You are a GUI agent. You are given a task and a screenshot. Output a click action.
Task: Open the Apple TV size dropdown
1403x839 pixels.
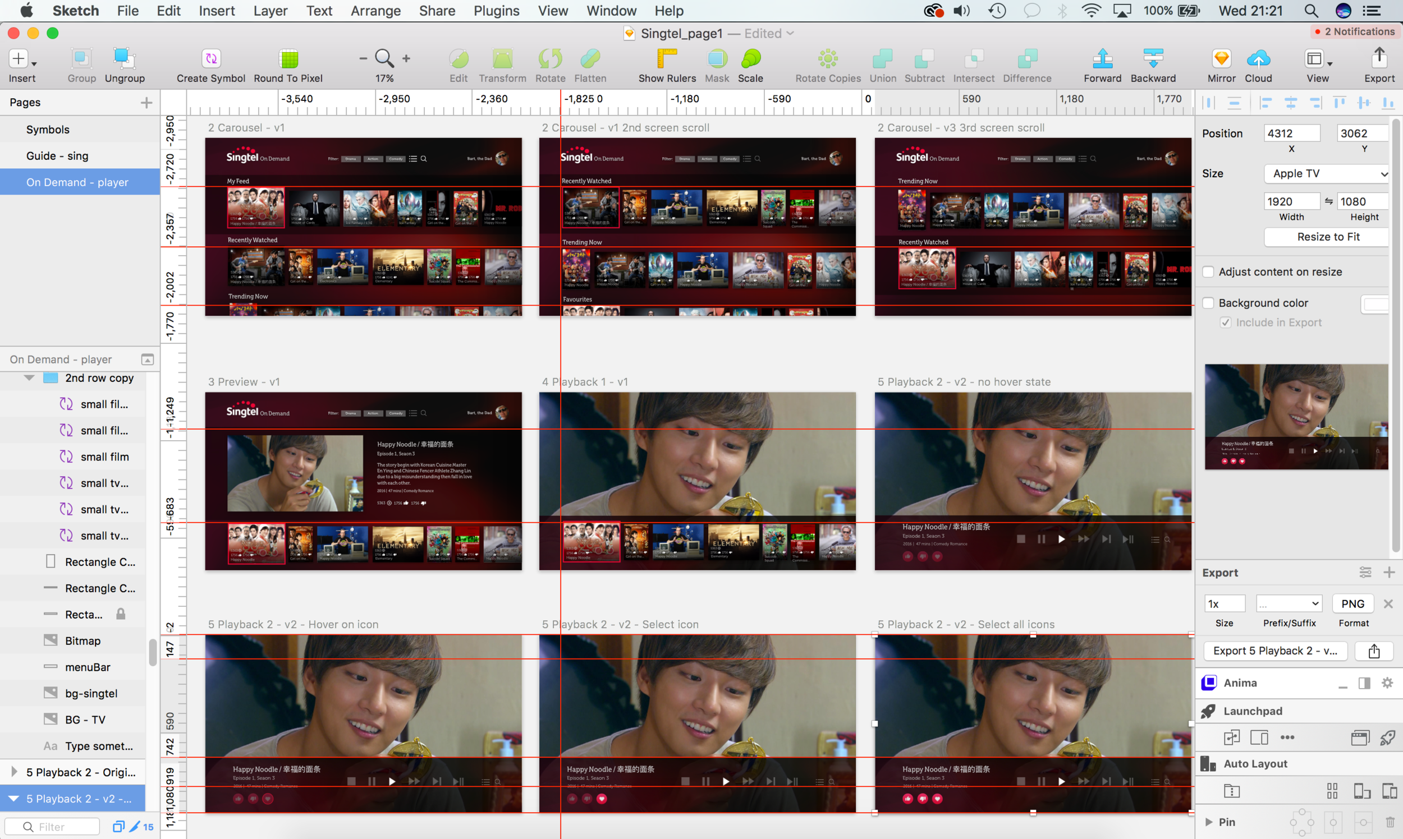[x=1327, y=173]
